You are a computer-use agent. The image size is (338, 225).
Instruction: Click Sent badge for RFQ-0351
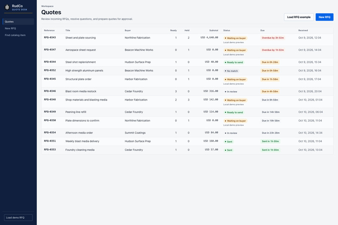pyautogui.click(x=229, y=142)
